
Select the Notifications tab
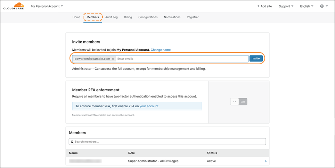(172, 17)
